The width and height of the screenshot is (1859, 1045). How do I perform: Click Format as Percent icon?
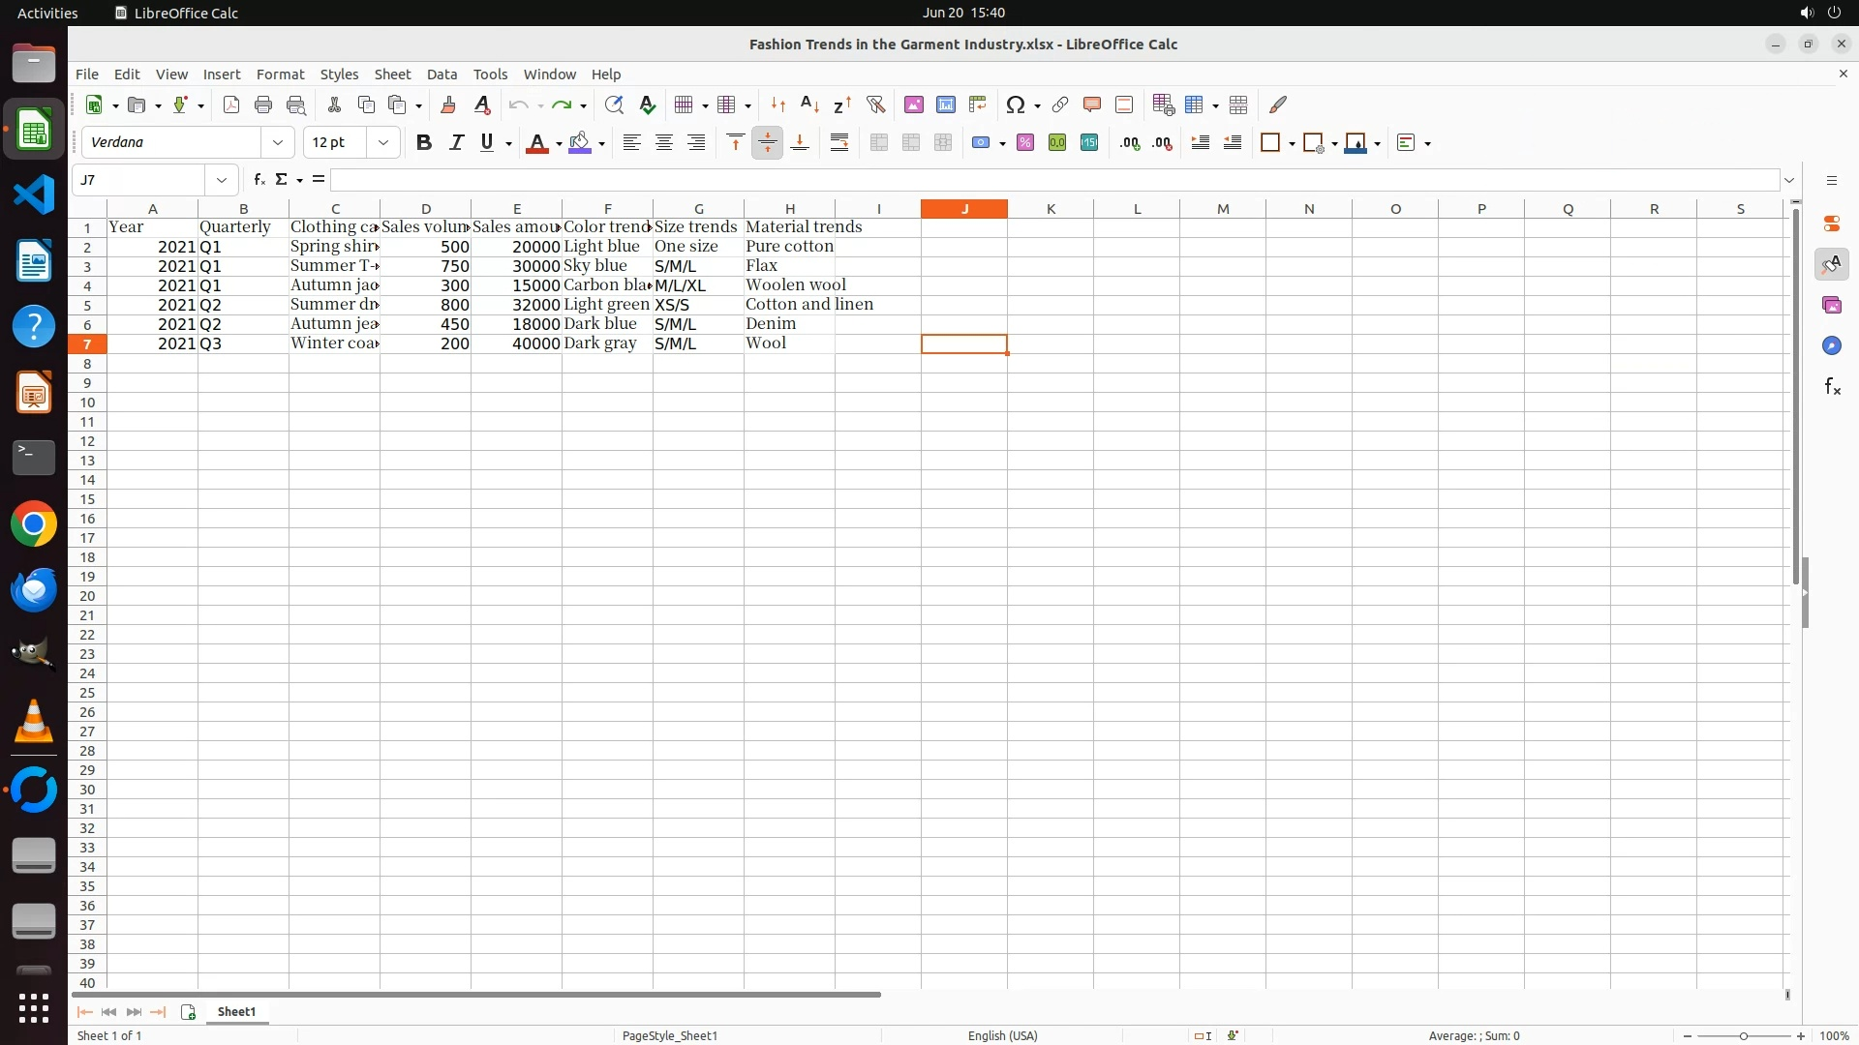tap(1025, 143)
